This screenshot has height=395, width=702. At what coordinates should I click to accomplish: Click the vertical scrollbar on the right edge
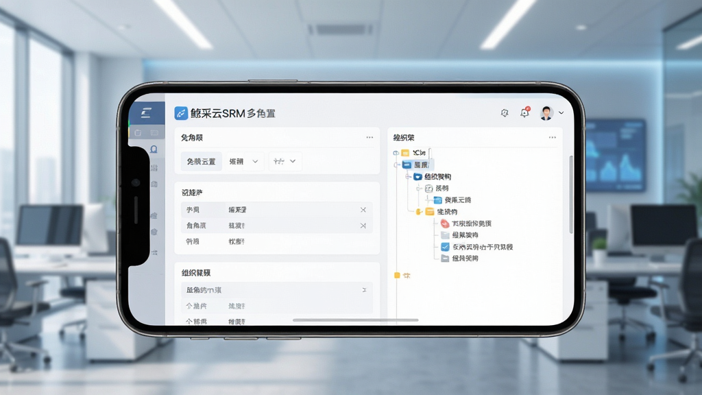point(571,194)
